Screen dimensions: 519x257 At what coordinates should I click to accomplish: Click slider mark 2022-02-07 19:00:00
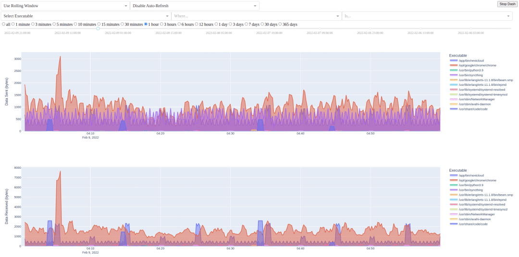pos(269,33)
